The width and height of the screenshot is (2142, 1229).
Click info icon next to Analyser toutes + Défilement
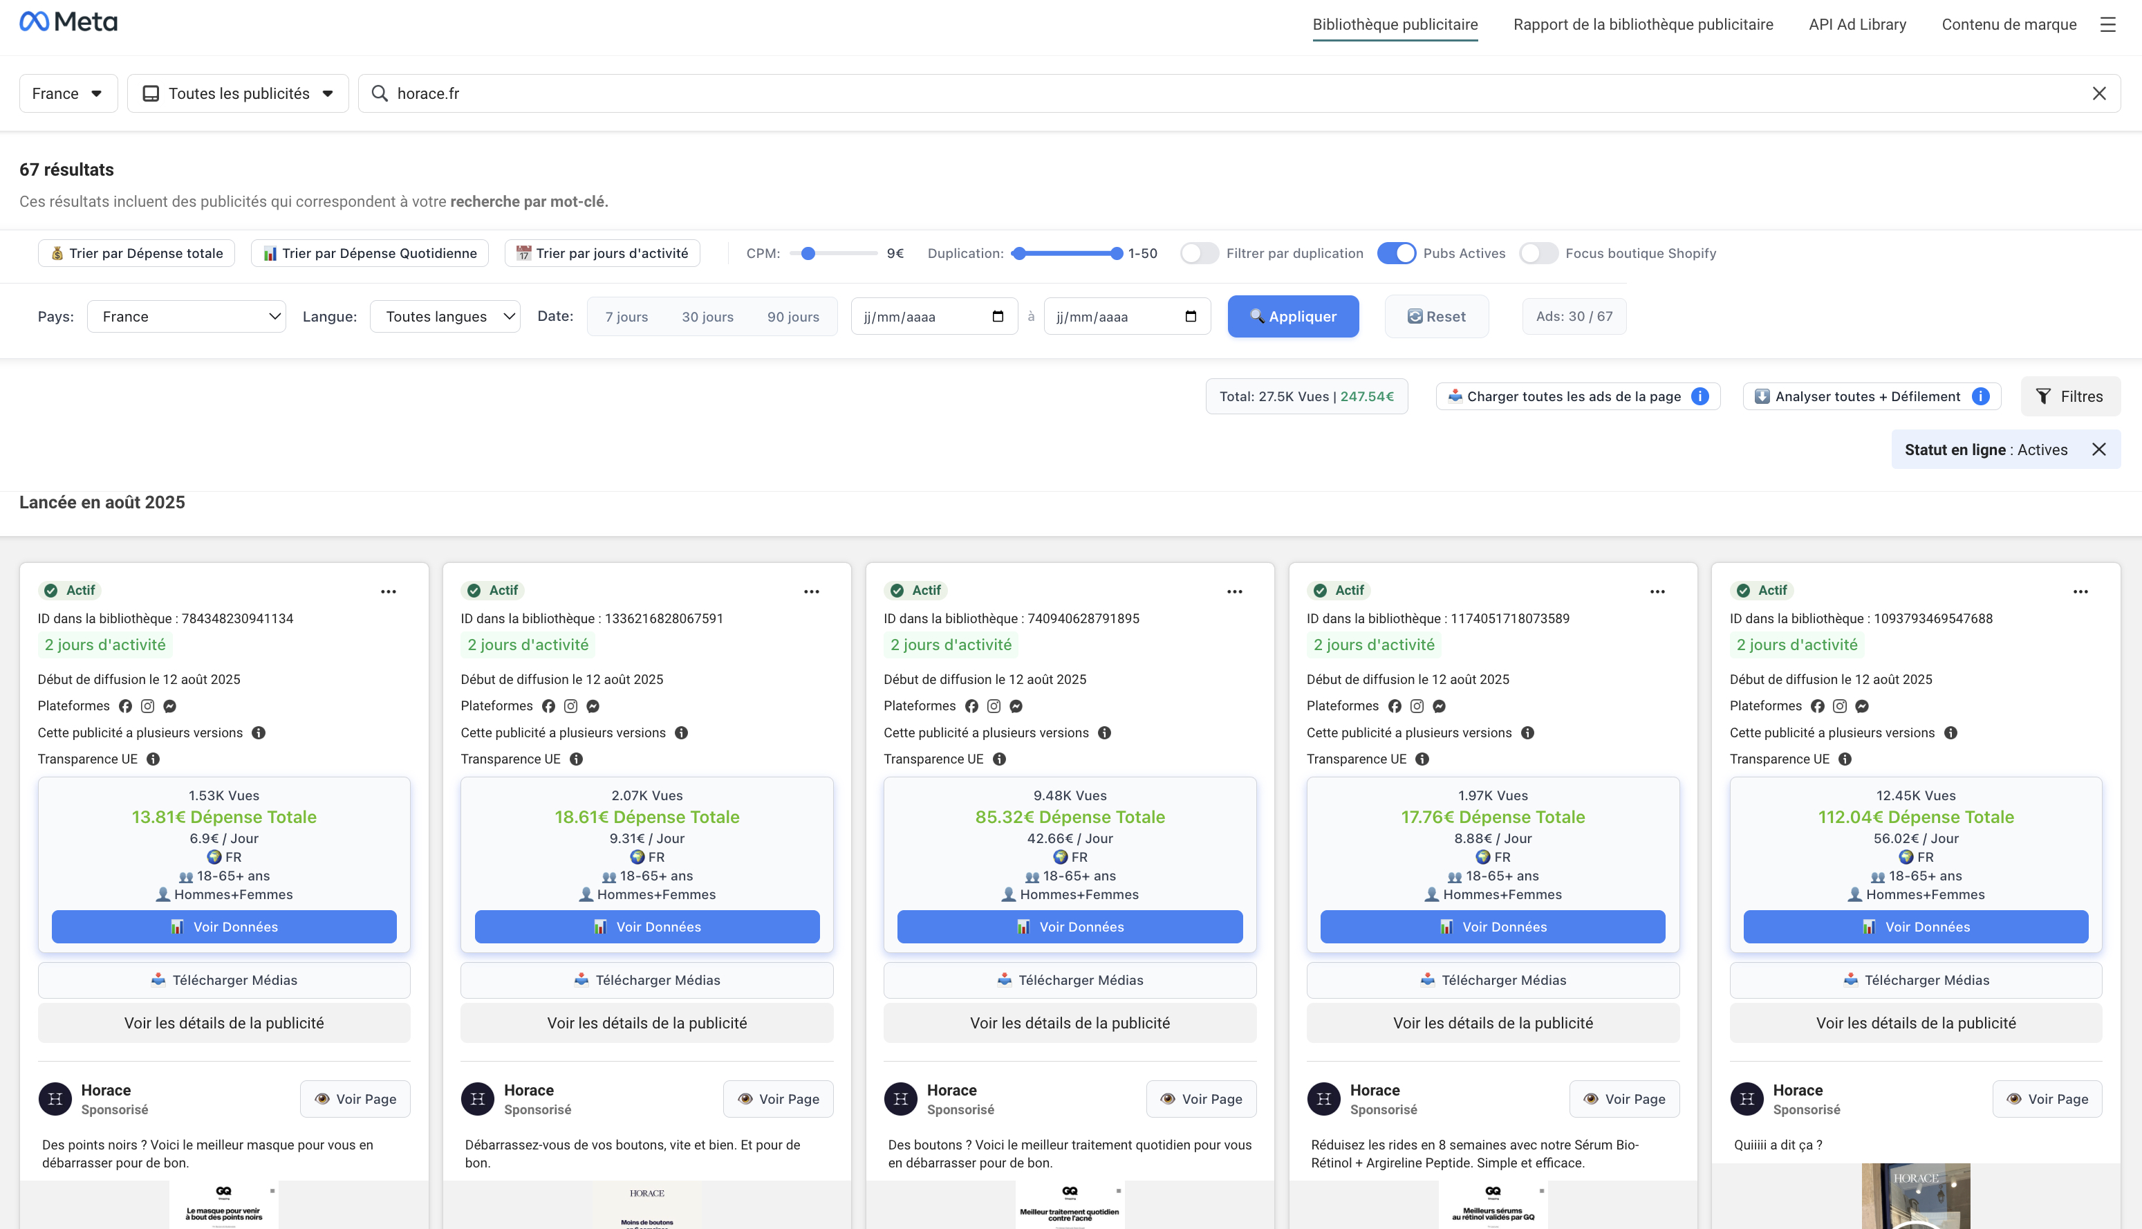click(1981, 397)
